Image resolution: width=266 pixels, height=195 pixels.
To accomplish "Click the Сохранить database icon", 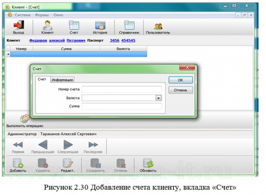I will coord(96,163).
